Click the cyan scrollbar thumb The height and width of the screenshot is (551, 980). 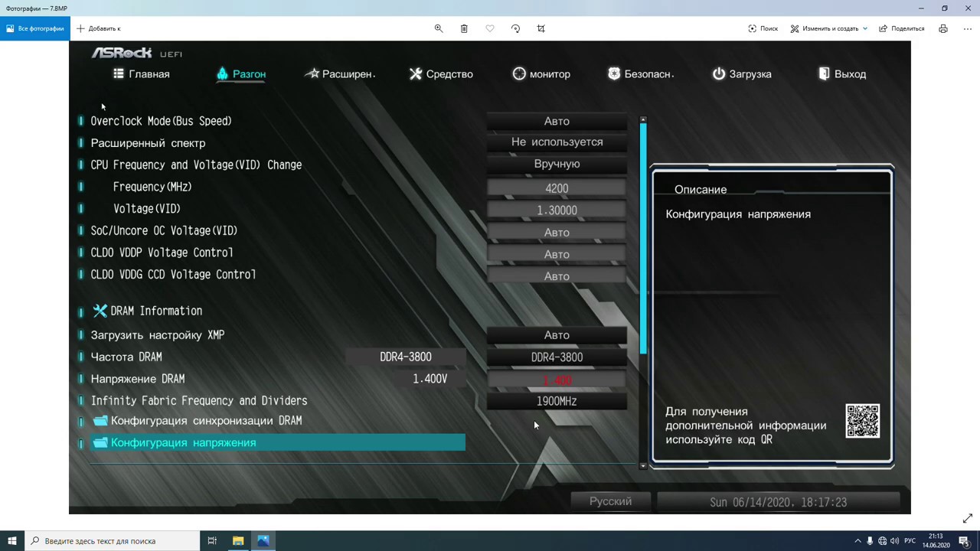click(643, 238)
